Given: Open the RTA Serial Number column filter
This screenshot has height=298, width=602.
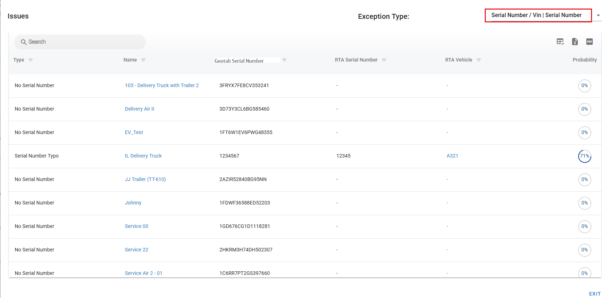Looking at the screenshot, I should [384, 60].
